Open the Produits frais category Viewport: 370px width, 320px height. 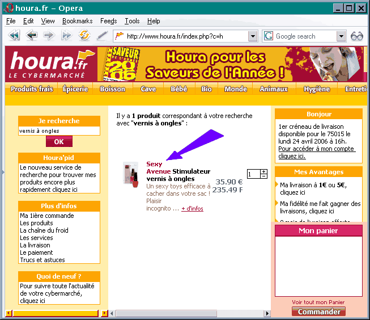tap(32, 89)
